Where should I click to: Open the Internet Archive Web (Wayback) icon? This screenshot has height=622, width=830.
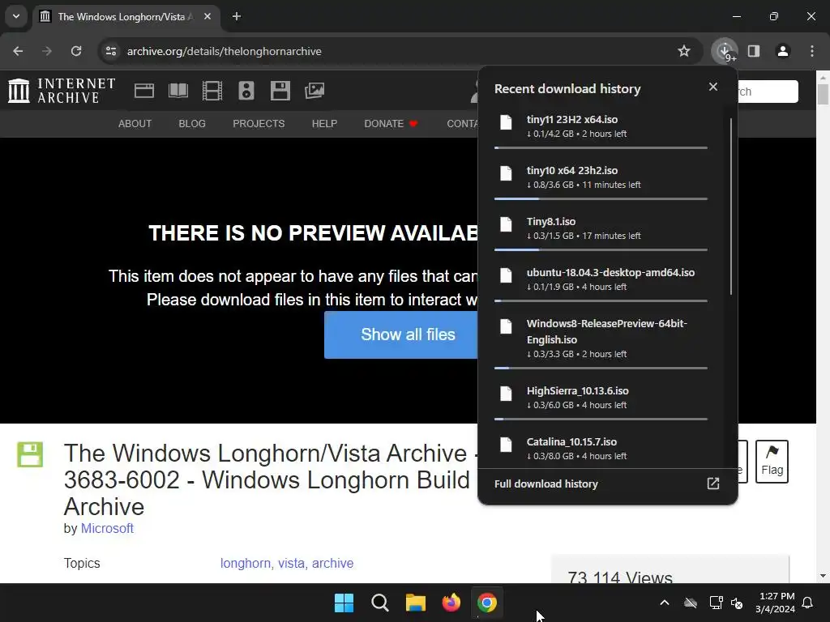pos(144,91)
